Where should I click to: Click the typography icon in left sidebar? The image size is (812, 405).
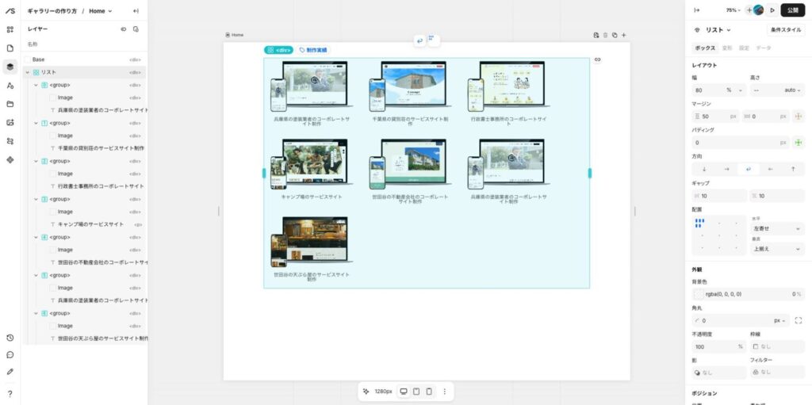[x=10, y=85]
